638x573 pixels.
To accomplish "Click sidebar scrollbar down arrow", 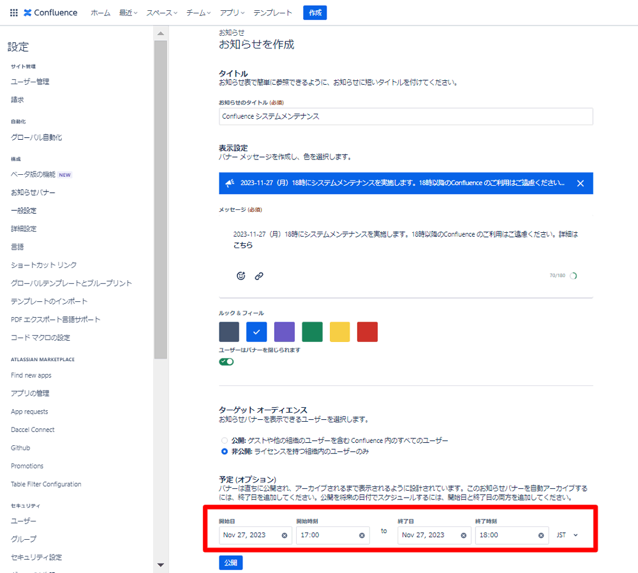I will [x=161, y=565].
